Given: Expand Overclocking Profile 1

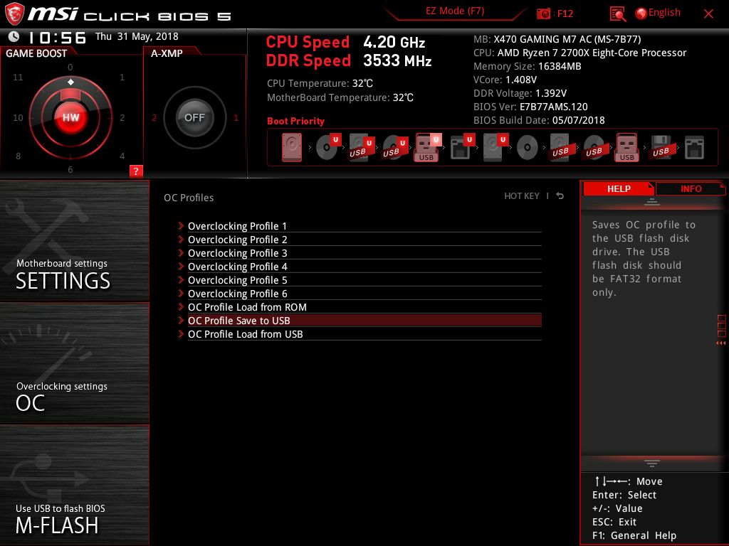Looking at the screenshot, I should pos(364,226).
